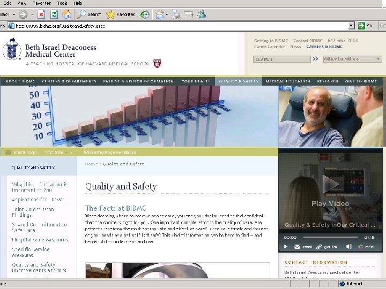
Task: Open Specific Service Measures sidebar link
Action: pos(31,252)
